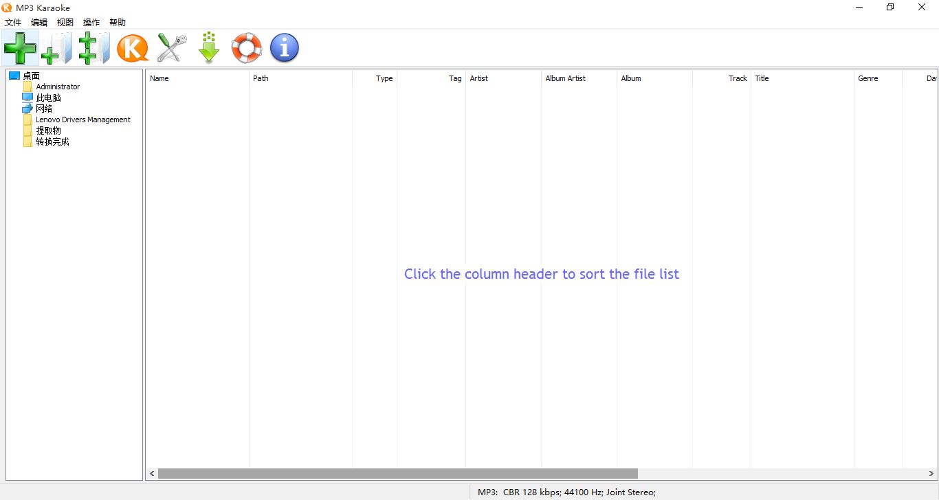Open the 编辑 menu
This screenshot has width=939, height=500.
(39, 23)
